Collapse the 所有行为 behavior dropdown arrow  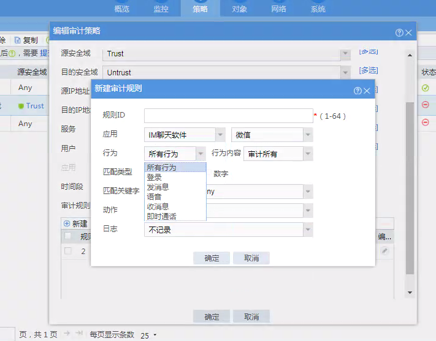pyautogui.click(x=201, y=154)
